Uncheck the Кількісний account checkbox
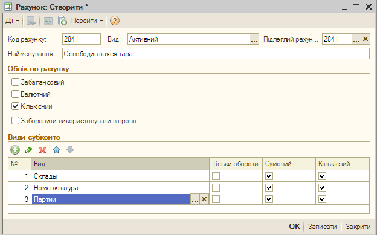This screenshot has height=235, width=377. tap(15, 106)
